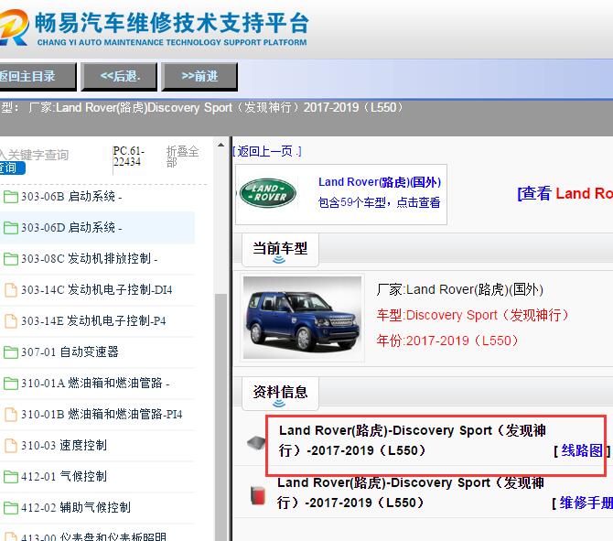Click the blue Discovery vehicle thumbnail
The height and width of the screenshot is (541, 613).
point(302,318)
